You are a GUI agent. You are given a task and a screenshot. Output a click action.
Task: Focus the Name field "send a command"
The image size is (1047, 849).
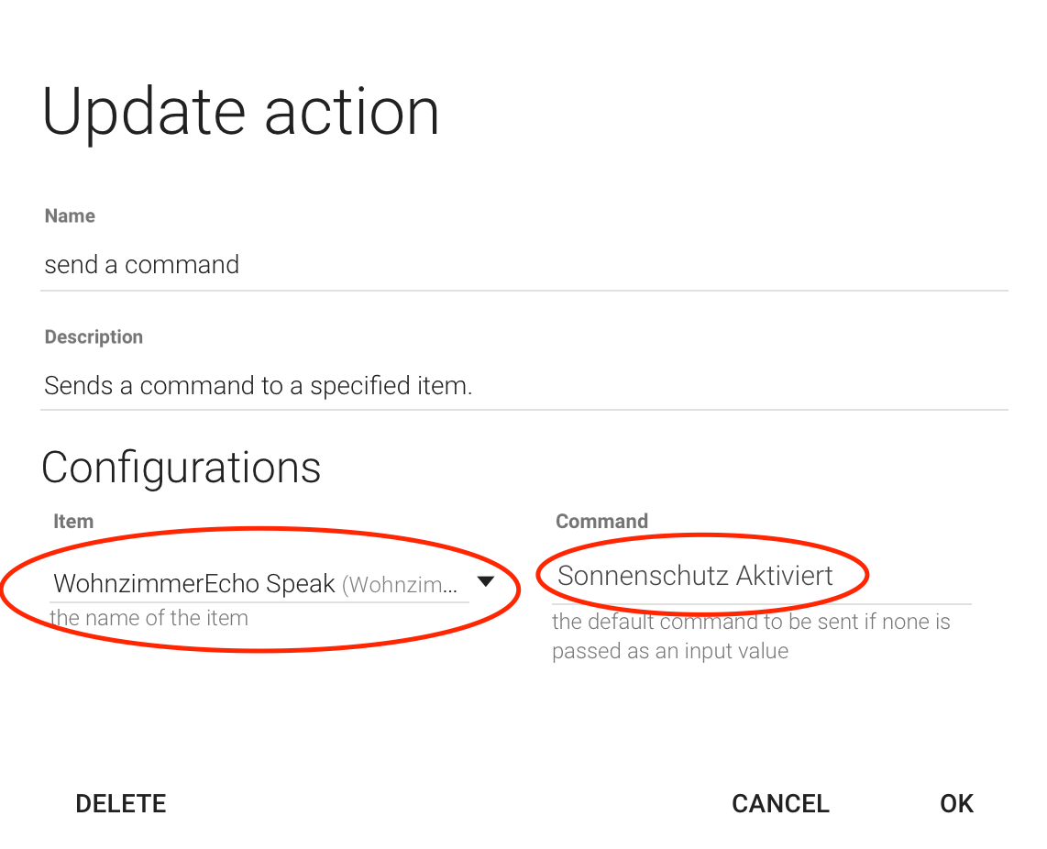click(523, 265)
